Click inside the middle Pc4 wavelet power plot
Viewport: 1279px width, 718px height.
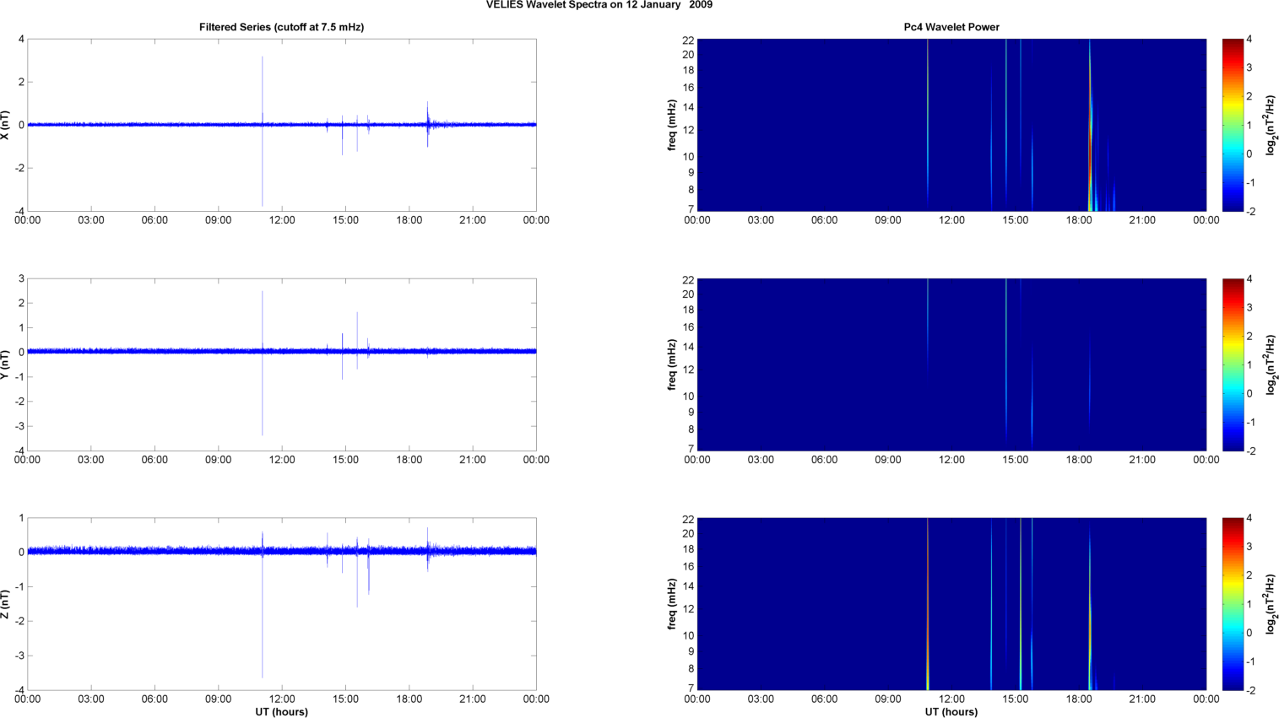[x=951, y=364]
